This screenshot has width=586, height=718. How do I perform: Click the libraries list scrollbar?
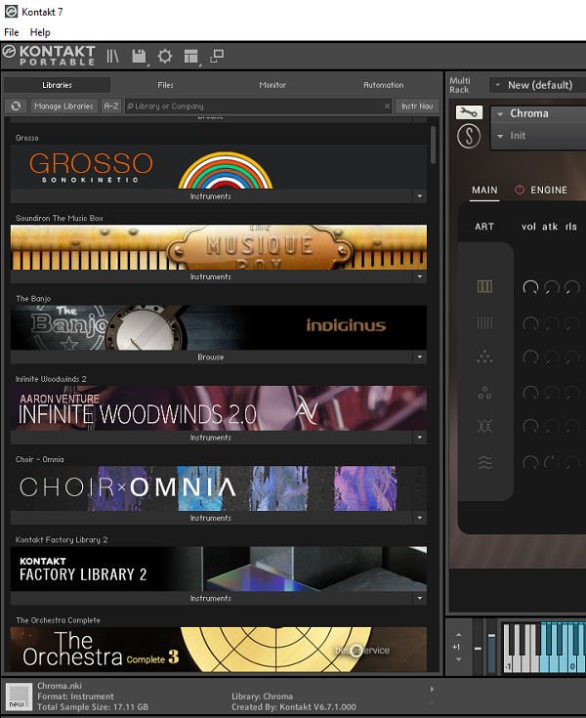(x=433, y=146)
